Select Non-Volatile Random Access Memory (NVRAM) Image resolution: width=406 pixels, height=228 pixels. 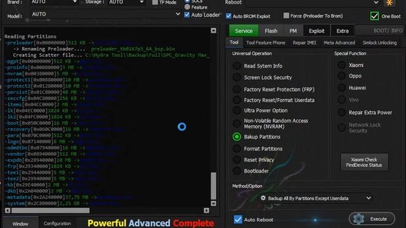pos(237,123)
